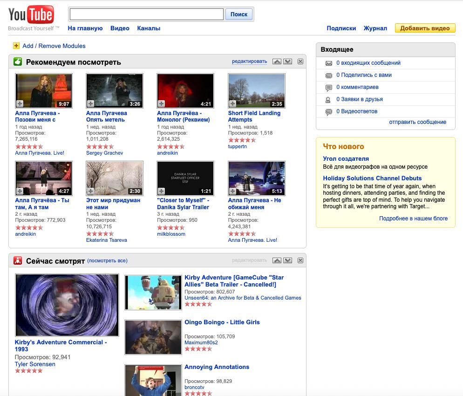Viewport: 463px width, 396px height.
Task: Click the YouTube logo
Action: [31, 15]
